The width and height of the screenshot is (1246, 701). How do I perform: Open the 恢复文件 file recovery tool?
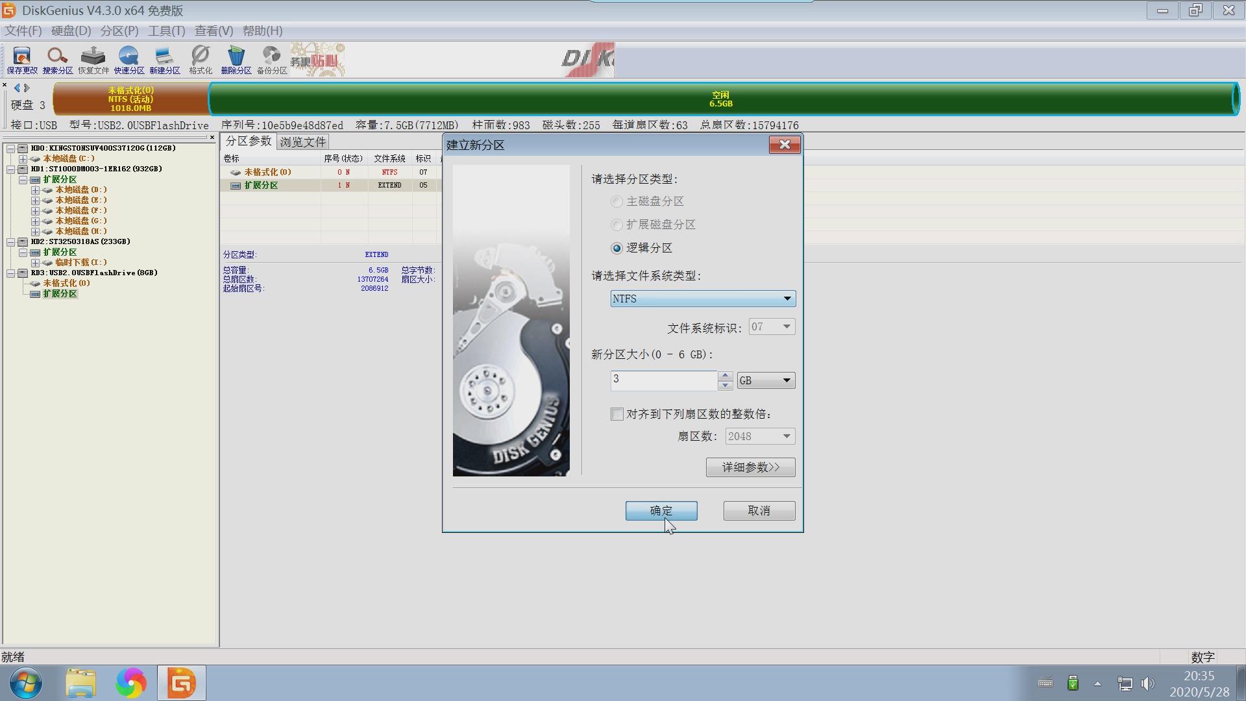tap(93, 60)
